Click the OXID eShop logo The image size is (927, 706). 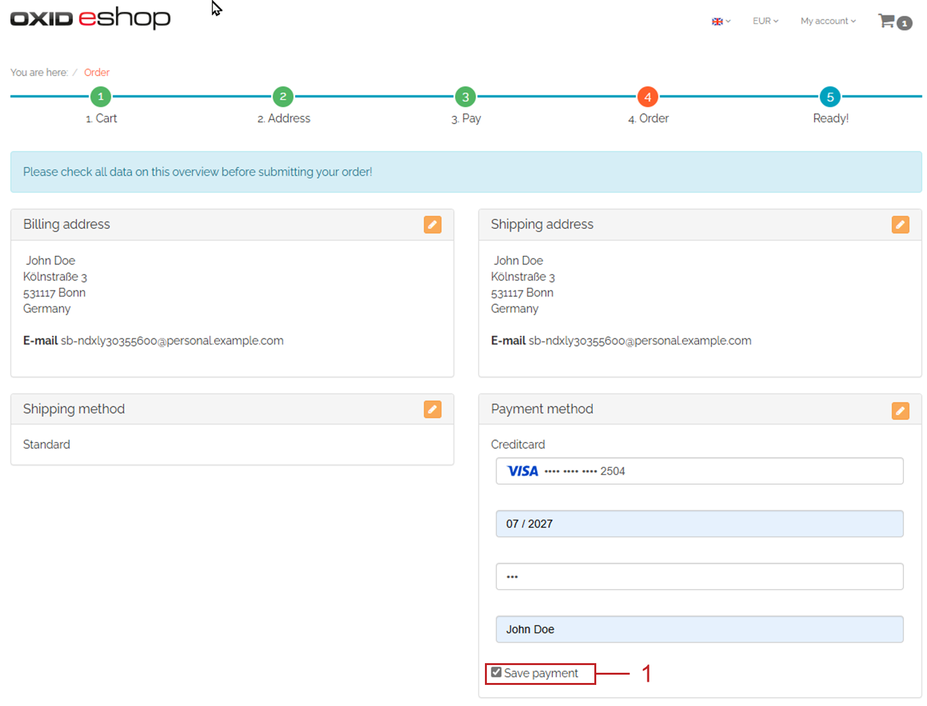tap(90, 19)
